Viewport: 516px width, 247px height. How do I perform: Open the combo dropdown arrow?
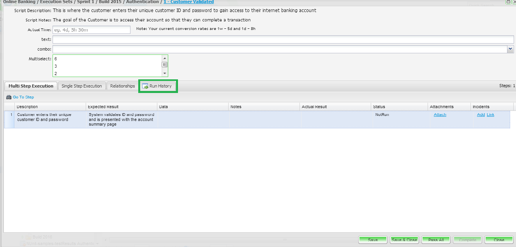click(510, 49)
